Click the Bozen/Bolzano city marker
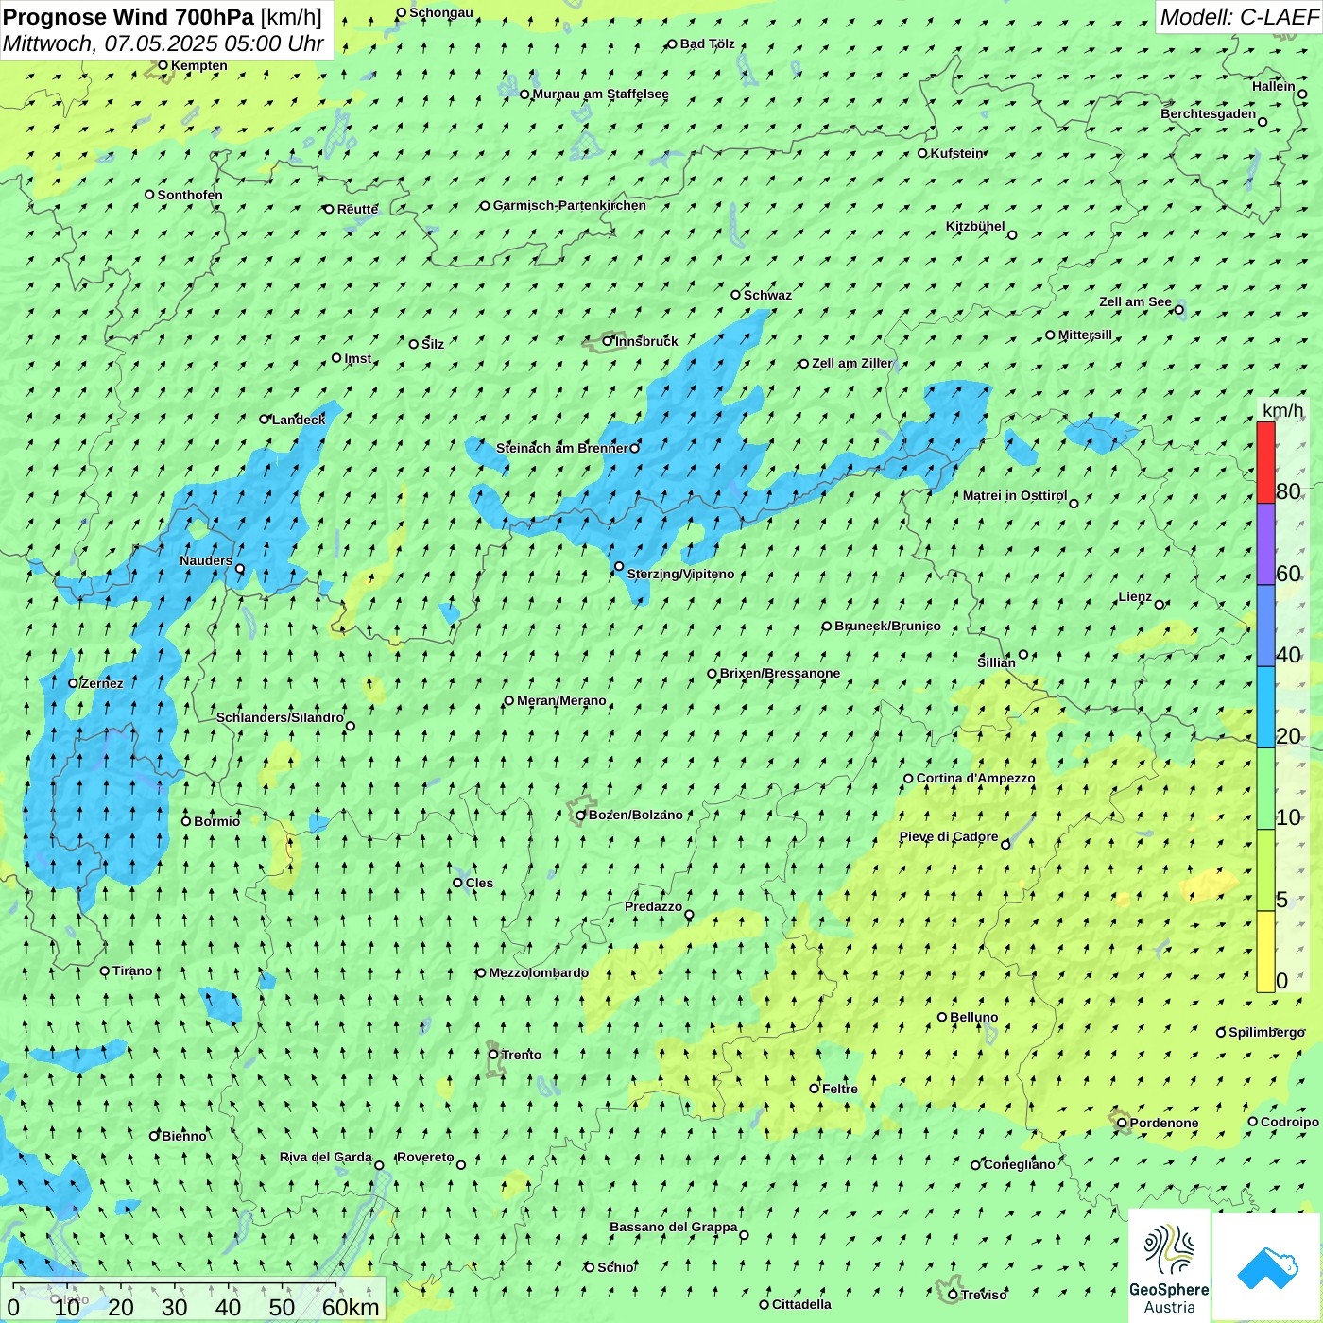Screen dimensions: 1323x1323 click(x=581, y=815)
